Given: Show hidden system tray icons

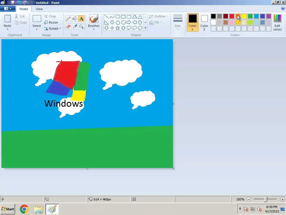Looking at the screenshot, I should point(240,209).
